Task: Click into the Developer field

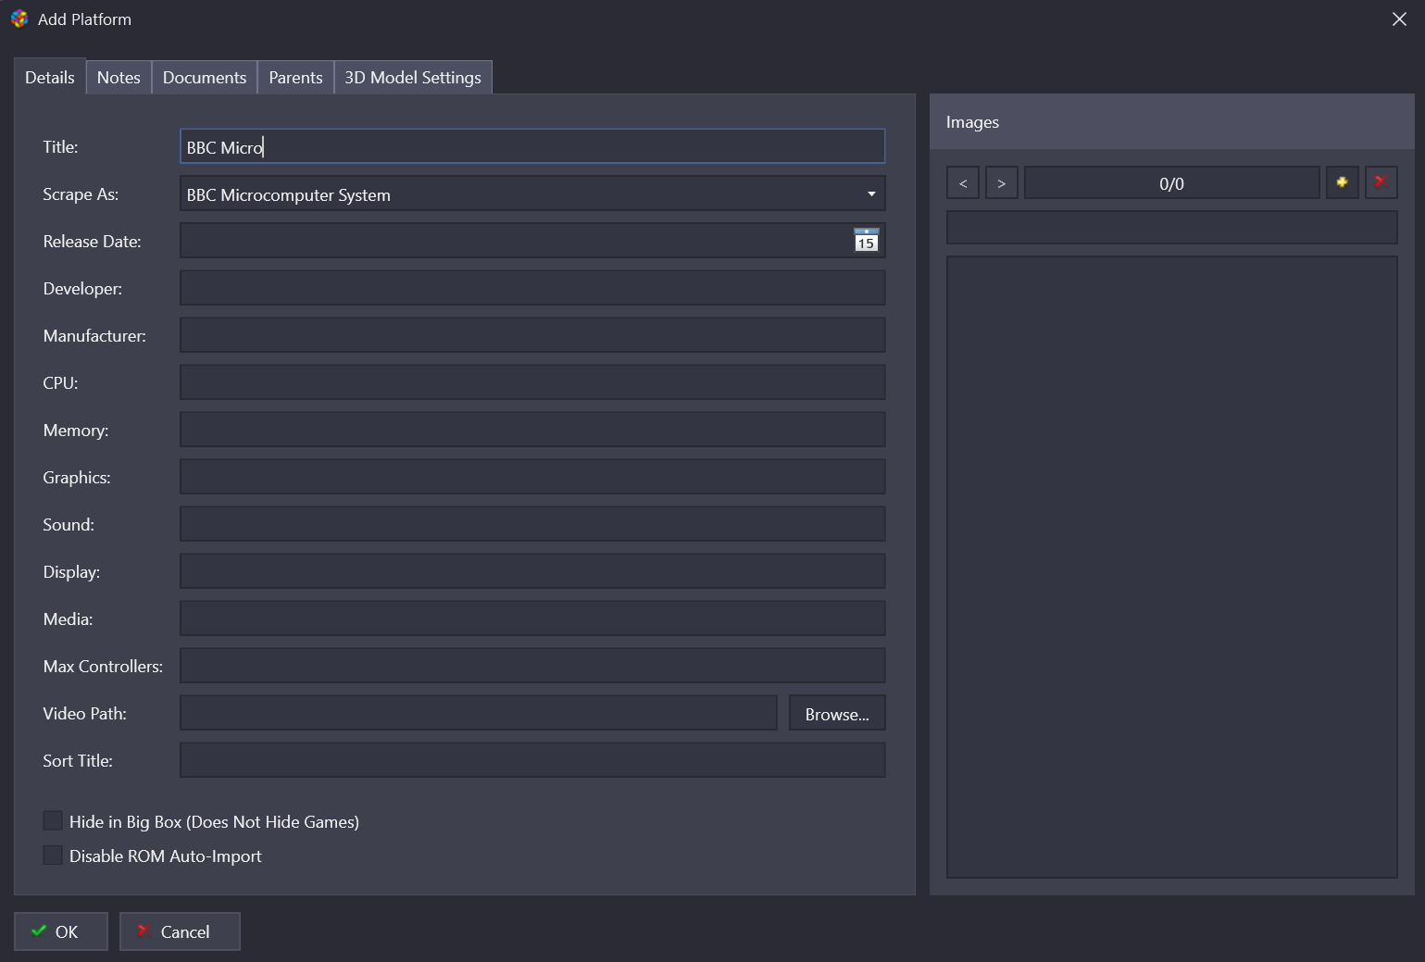Action: pos(532,288)
